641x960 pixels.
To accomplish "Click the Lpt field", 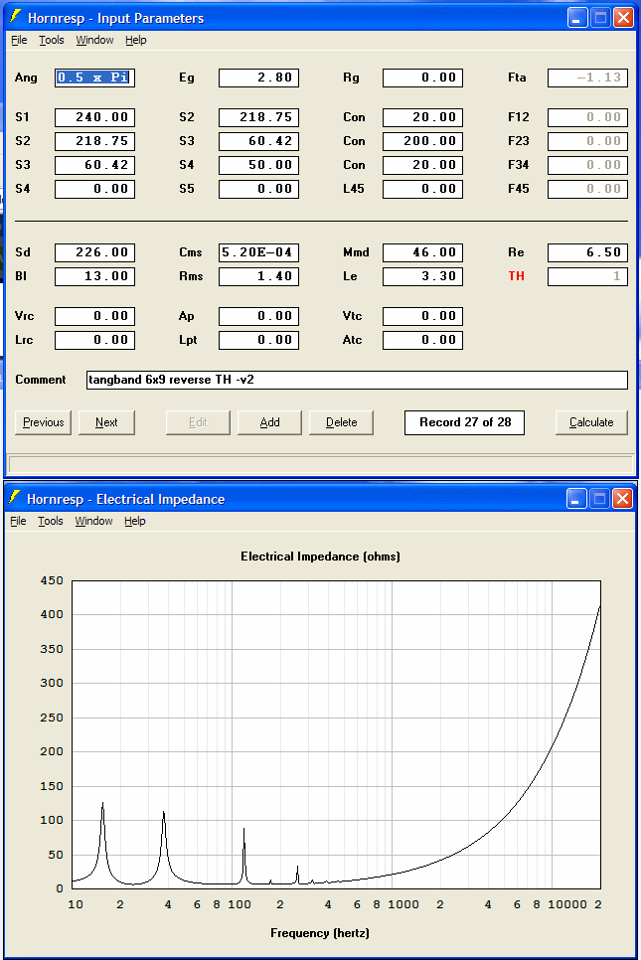I will click(259, 341).
